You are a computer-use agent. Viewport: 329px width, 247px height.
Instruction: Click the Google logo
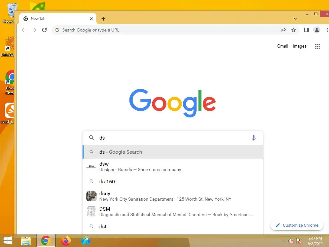[173, 103]
